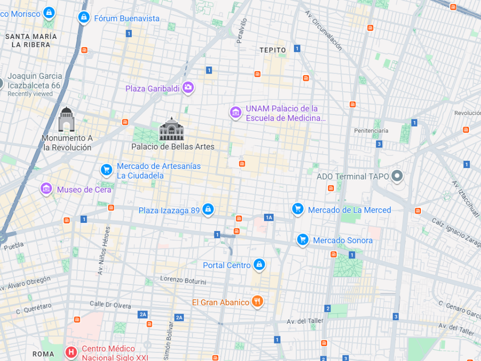Open the Centro Médico Nacional hospital pin
The width and height of the screenshot is (481, 361).
(x=71, y=352)
